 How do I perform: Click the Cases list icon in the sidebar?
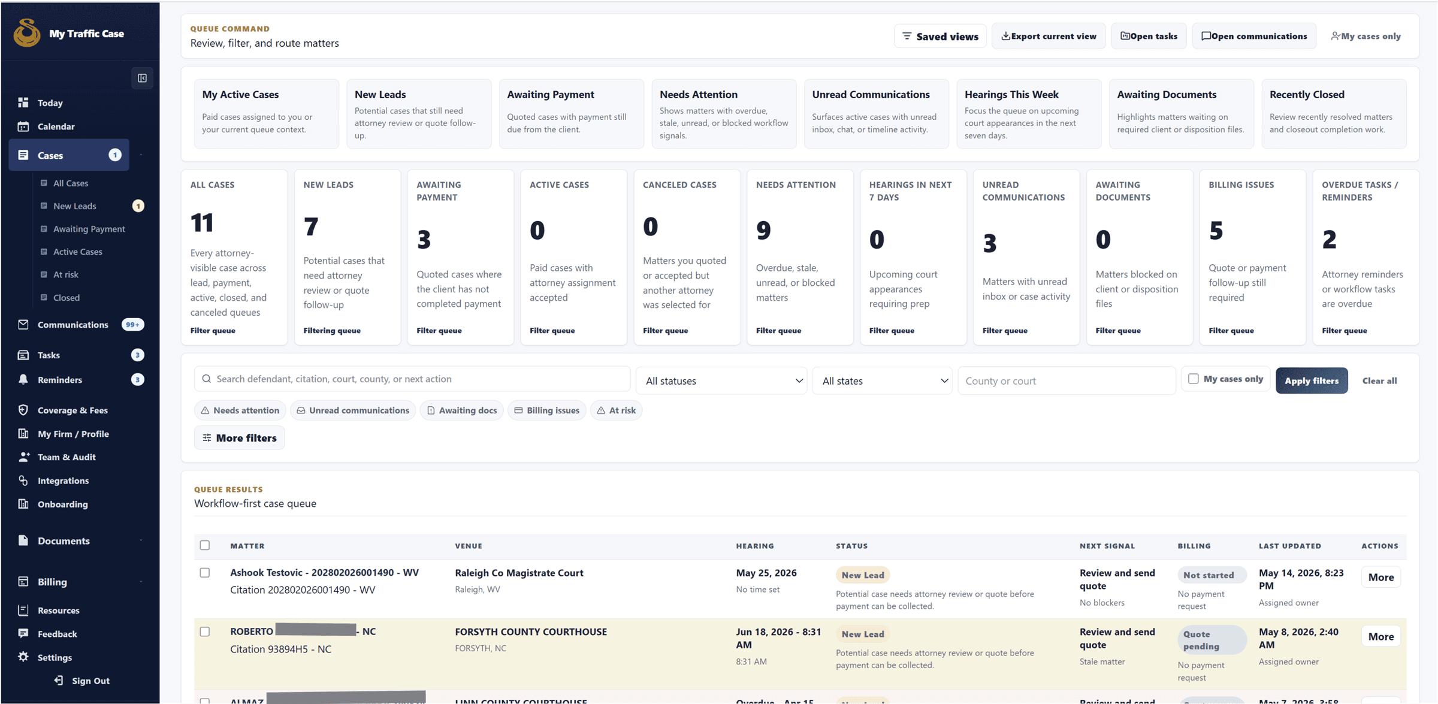pos(23,155)
